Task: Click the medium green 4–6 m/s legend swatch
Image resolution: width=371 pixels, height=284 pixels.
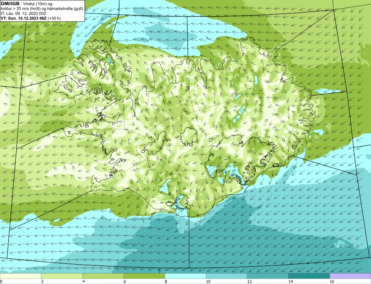Action: pos(103,276)
